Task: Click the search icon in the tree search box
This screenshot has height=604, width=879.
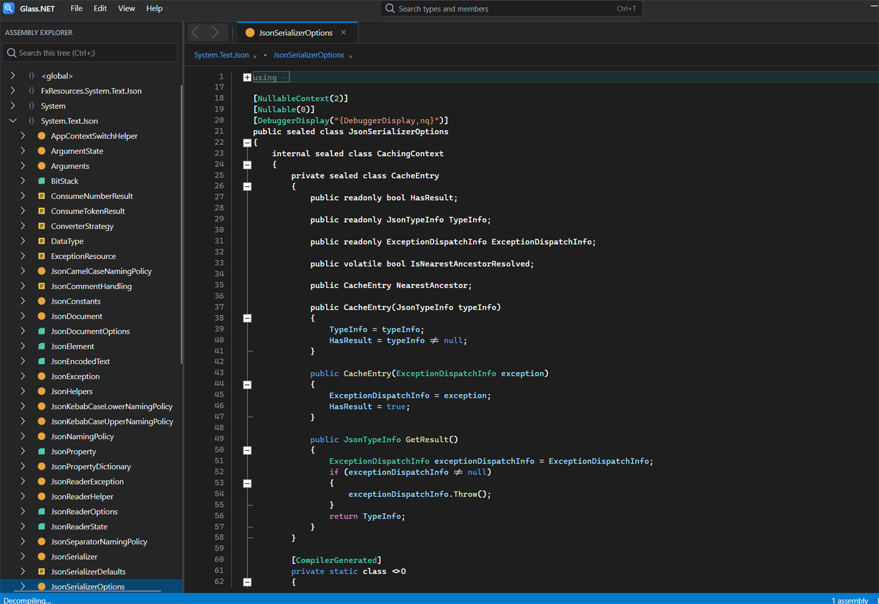Action: 12,53
